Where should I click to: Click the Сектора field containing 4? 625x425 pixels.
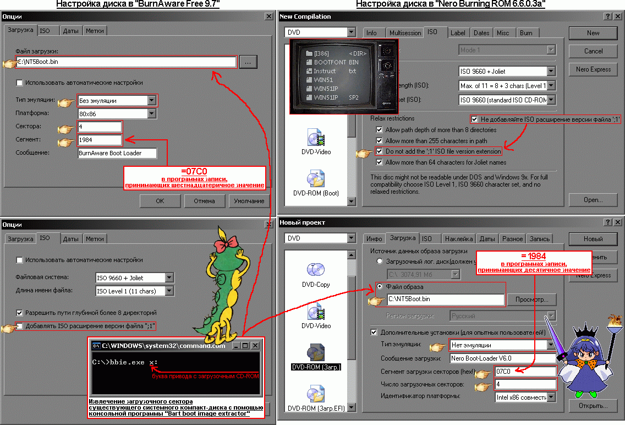99,127
